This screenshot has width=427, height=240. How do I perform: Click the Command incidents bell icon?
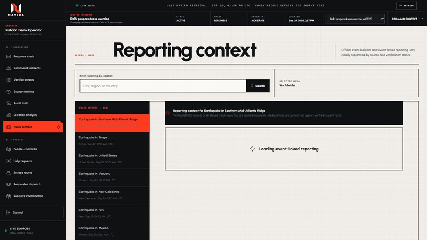[x=8, y=68]
